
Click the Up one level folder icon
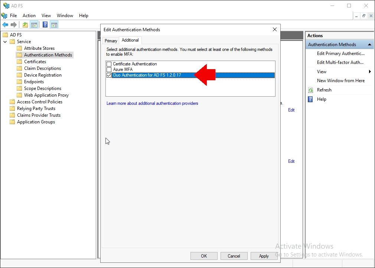coord(25,25)
